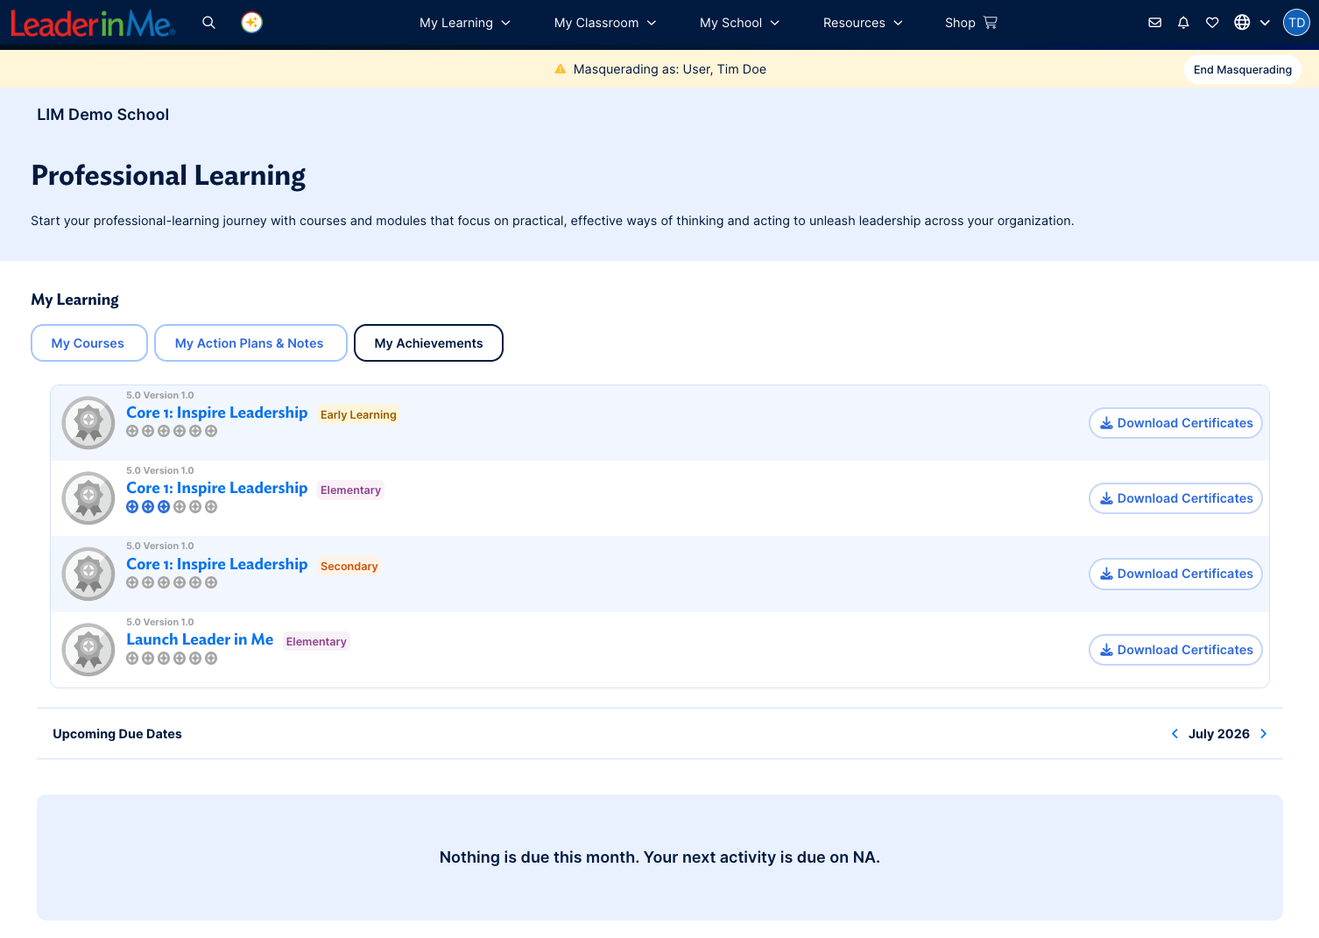Select the My Achievements tab

[x=428, y=343]
